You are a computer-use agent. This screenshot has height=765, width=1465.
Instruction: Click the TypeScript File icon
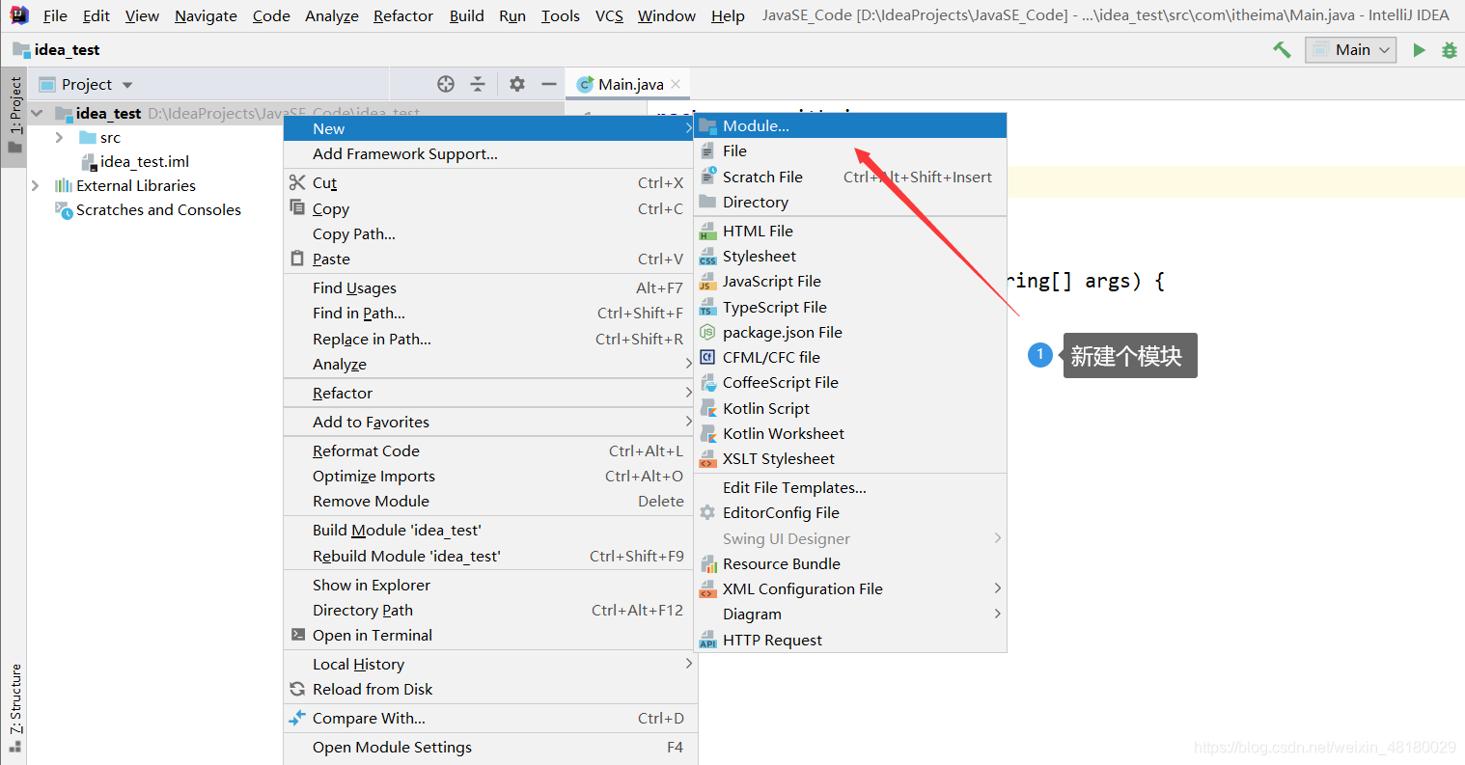click(x=707, y=307)
